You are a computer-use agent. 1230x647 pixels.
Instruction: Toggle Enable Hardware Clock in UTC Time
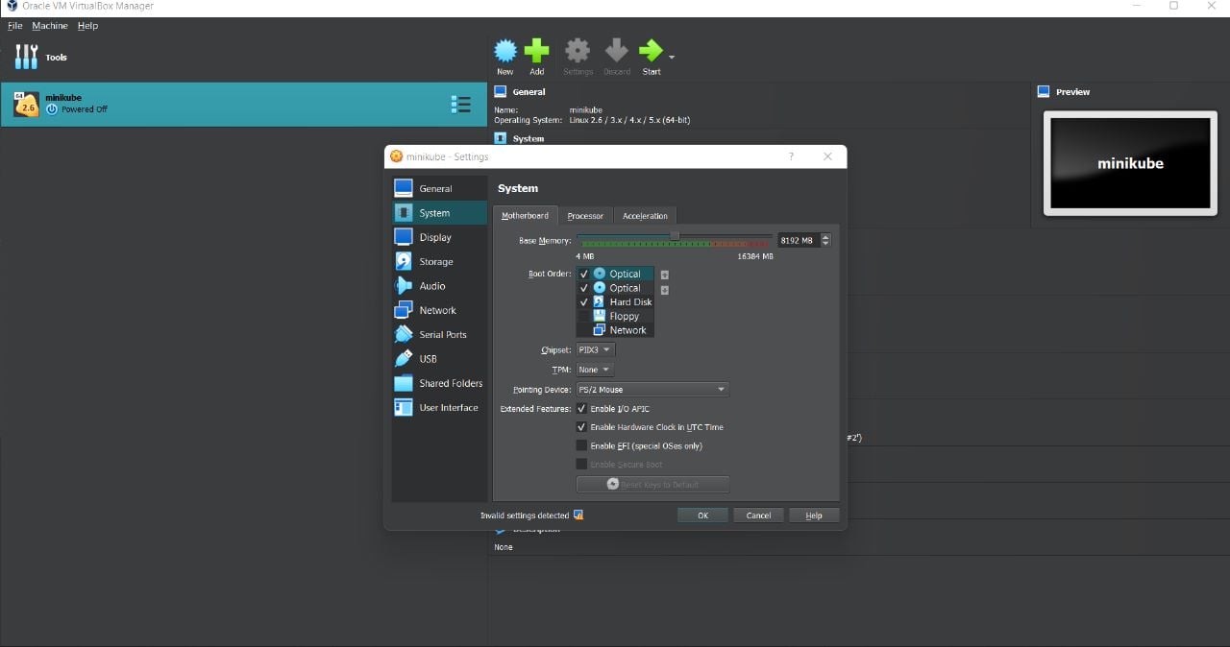pos(581,427)
